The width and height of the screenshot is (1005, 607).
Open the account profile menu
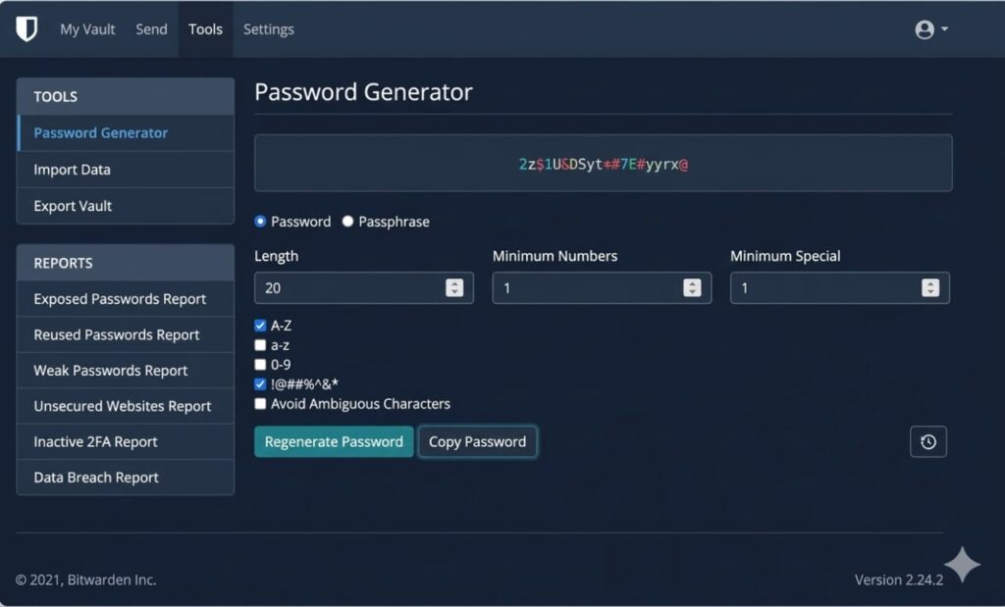click(x=930, y=29)
